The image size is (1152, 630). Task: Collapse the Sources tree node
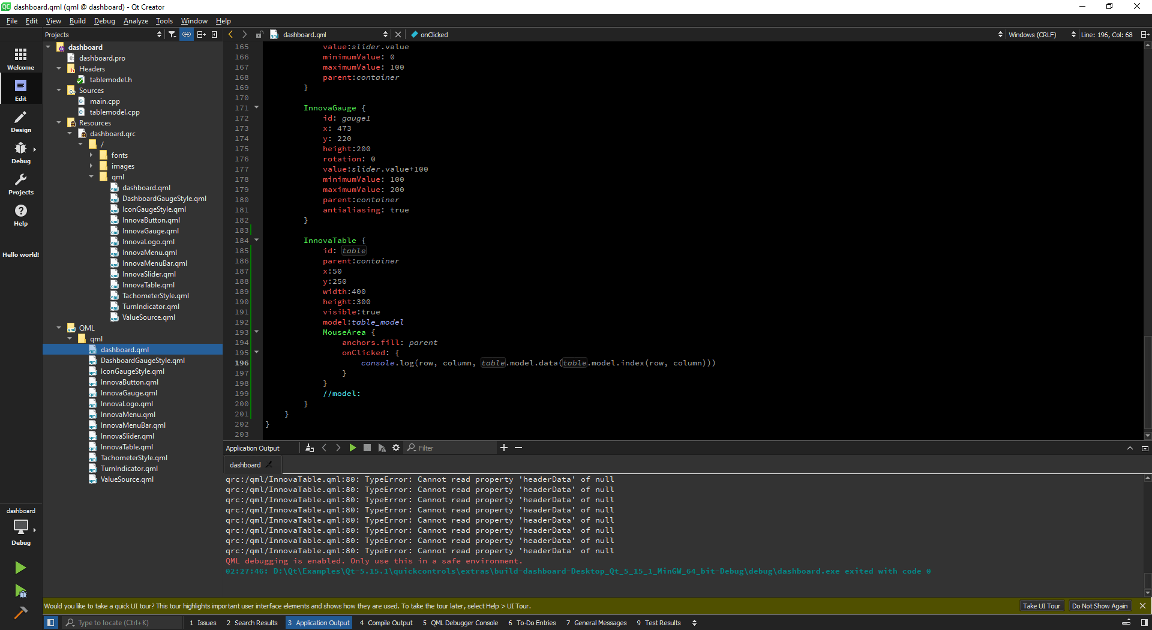pyautogui.click(x=59, y=90)
